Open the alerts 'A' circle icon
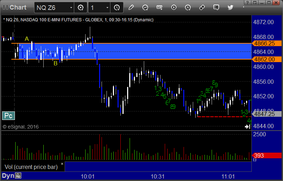 click(188, 7)
